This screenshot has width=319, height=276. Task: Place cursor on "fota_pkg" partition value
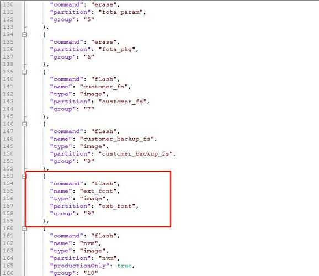(x=117, y=50)
